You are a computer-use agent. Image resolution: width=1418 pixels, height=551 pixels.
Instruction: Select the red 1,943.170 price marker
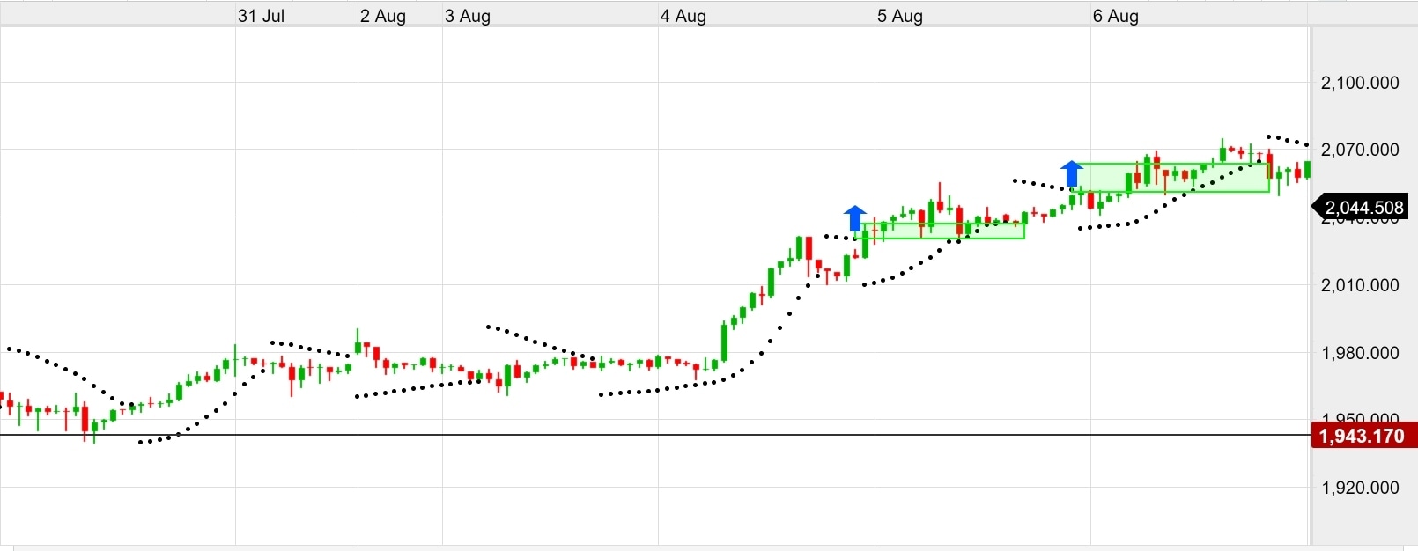point(1362,436)
